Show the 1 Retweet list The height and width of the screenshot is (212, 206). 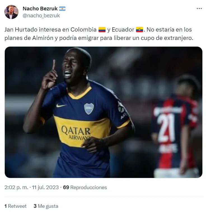pos(15,206)
